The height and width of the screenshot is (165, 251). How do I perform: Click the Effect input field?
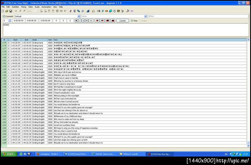tap(198, 16)
